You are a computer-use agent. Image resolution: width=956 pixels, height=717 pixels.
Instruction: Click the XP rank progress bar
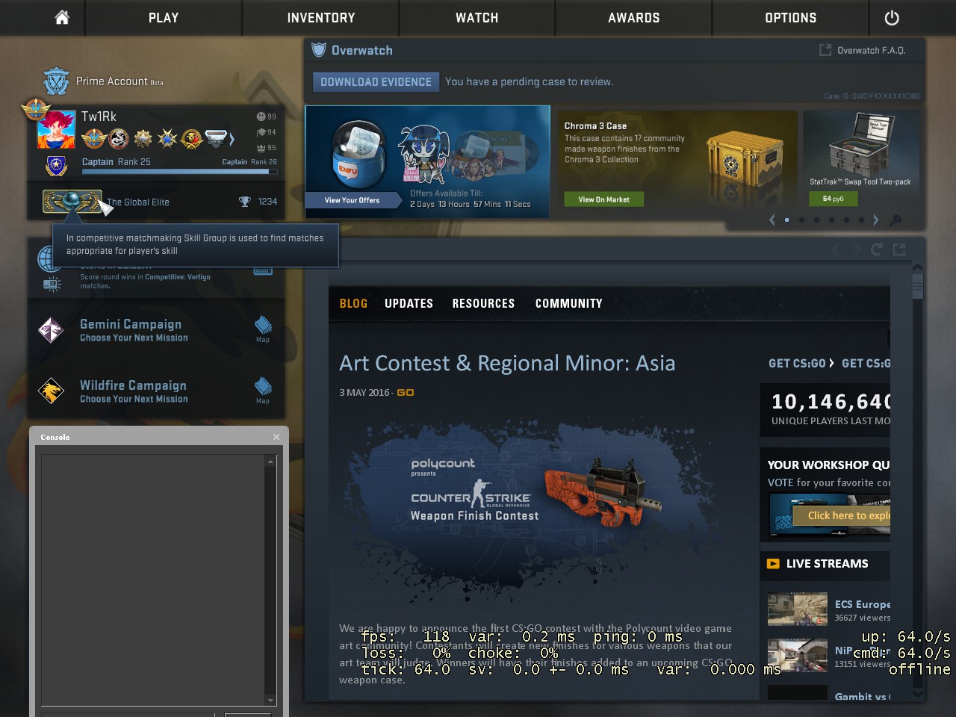click(x=179, y=172)
